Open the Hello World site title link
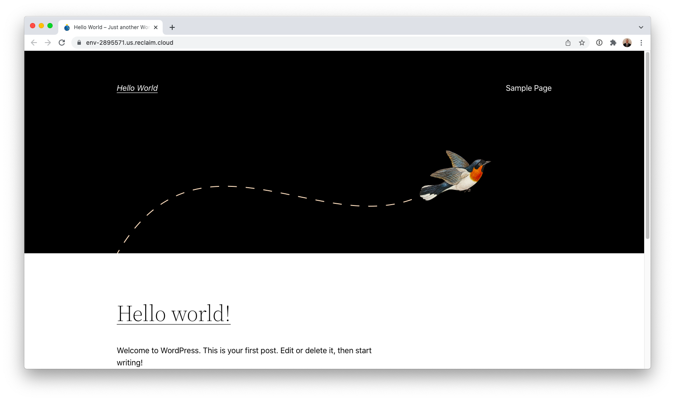The width and height of the screenshot is (675, 401). (137, 88)
